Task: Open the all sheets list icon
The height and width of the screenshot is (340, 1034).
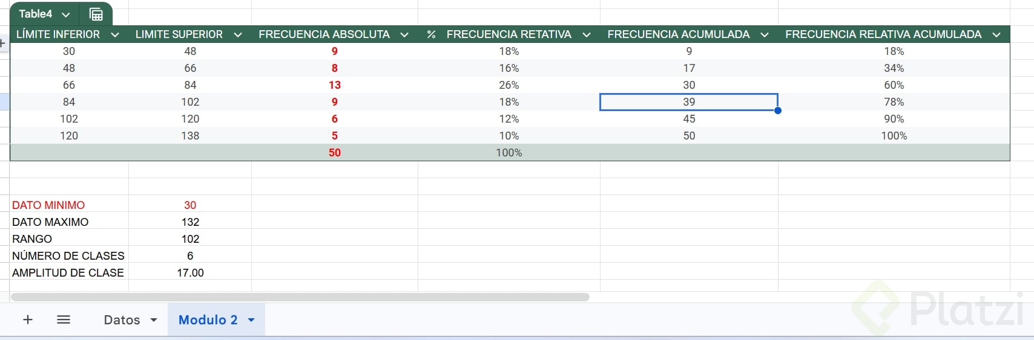Action: (x=64, y=319)
